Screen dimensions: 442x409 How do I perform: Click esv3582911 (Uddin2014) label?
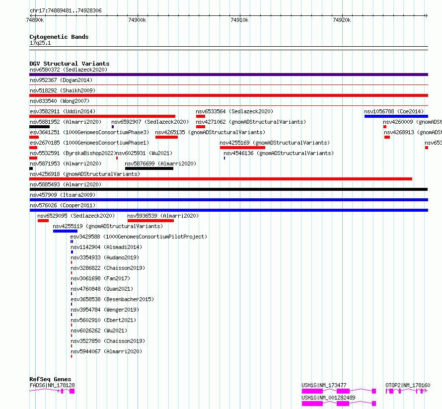[x=63, y=111]
